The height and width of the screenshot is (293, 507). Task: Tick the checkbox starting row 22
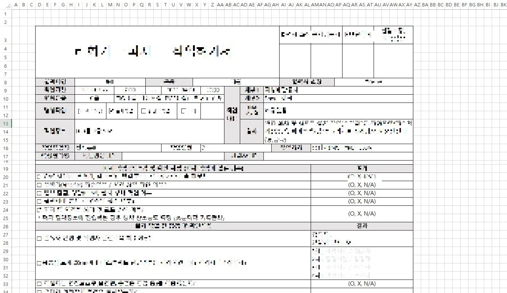39,193
